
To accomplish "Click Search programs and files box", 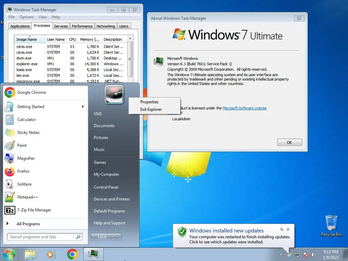I will tap(45, 237).
